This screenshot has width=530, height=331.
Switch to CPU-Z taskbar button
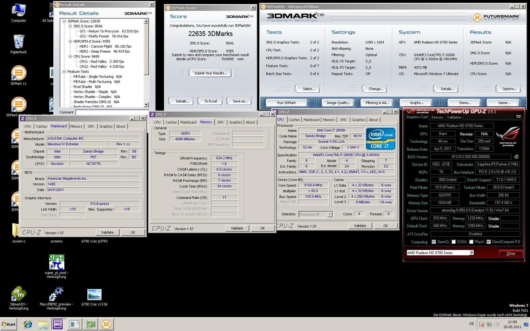[58, 324]
